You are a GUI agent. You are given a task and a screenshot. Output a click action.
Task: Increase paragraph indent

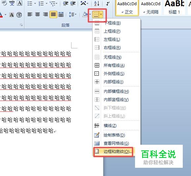(x=73, y=3)
